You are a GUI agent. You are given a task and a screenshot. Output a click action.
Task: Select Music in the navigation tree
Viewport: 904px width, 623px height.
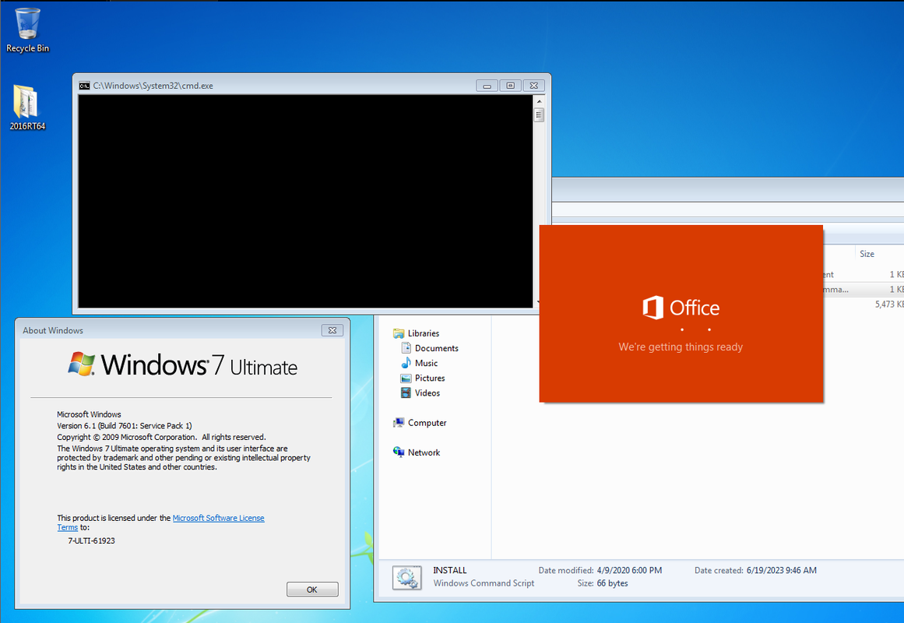(426, 363)
